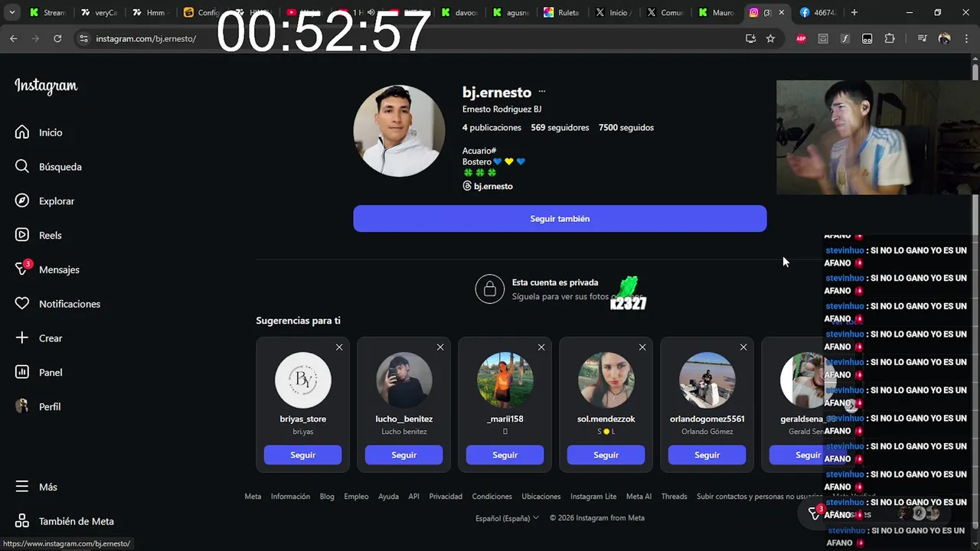Dismiss the lucho__benitez suggestion
This screenshot has height=551, width=980.
coord(440,347)
